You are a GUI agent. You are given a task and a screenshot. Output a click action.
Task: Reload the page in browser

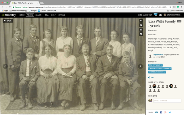click(9, 7)
